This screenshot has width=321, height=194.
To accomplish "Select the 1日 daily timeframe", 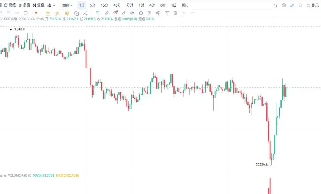I will [173, 5].
